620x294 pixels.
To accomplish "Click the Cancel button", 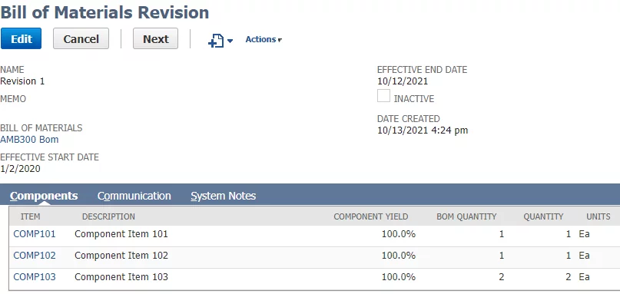I will pos(81,38).
